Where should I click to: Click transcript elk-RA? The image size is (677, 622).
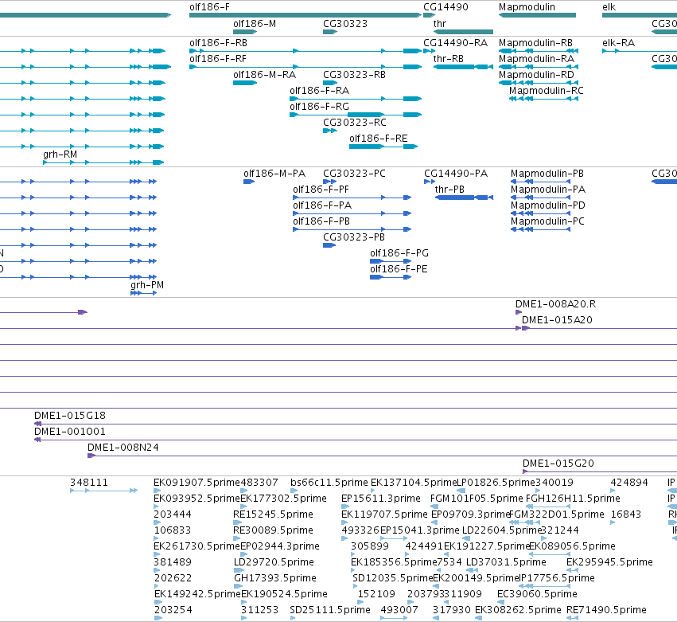[618, 43]
